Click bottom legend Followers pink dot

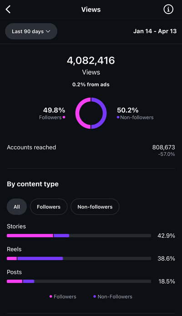[51, 296]
